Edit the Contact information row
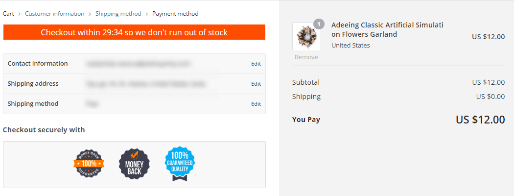Screen dimensions: 514x196 click(x=256, y=64)
